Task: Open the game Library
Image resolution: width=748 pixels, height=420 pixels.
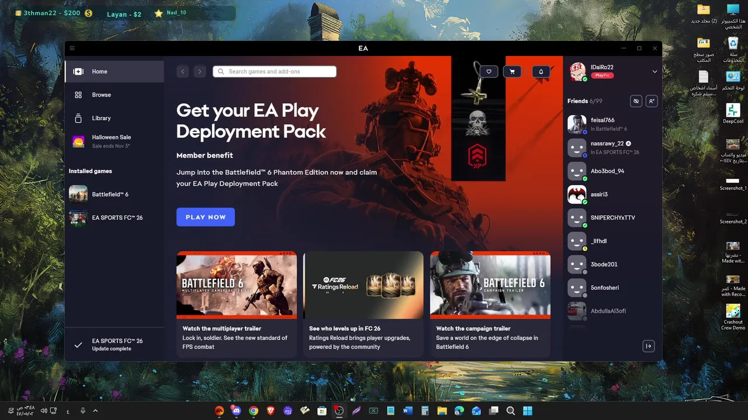Action: (115, 118)
